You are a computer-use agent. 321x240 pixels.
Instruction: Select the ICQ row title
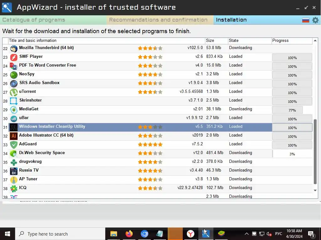23,188
